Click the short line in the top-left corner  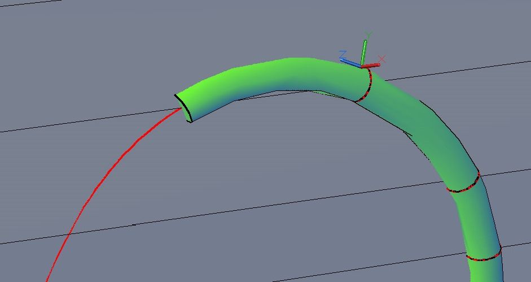tap(28, 4)
